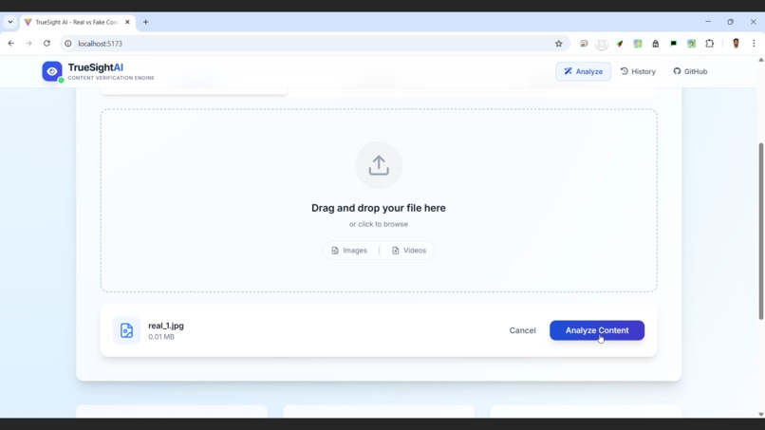The image size is (765, 430).
Task: Select the Videos file type chip
Action: 409,251
